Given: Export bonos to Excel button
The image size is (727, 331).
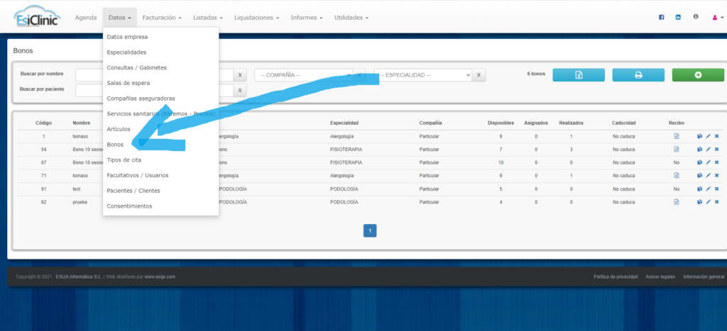Looking at the screenshot, I should tap(579, 75).
